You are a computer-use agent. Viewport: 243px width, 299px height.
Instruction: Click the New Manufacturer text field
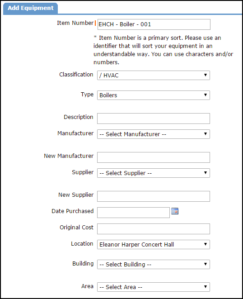(x=154, y=157)
